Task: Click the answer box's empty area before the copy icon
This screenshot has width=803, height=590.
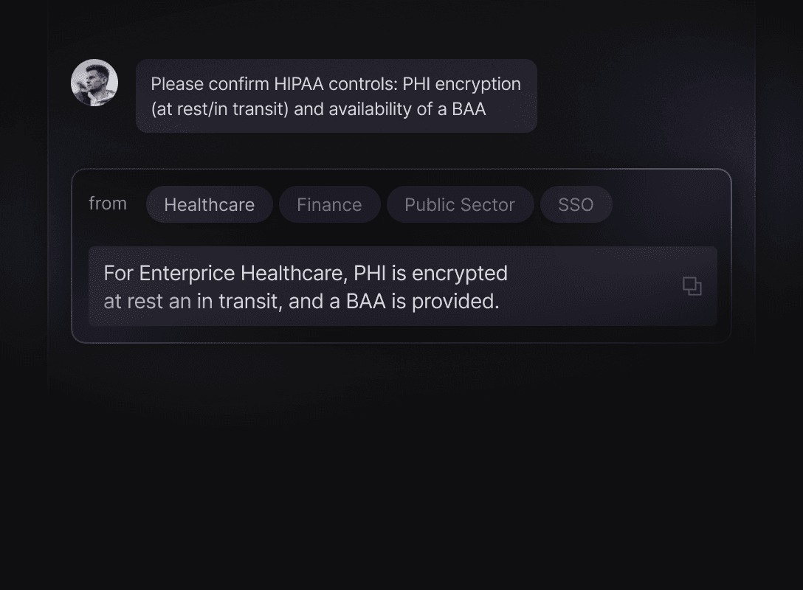Action: [594, 287]
